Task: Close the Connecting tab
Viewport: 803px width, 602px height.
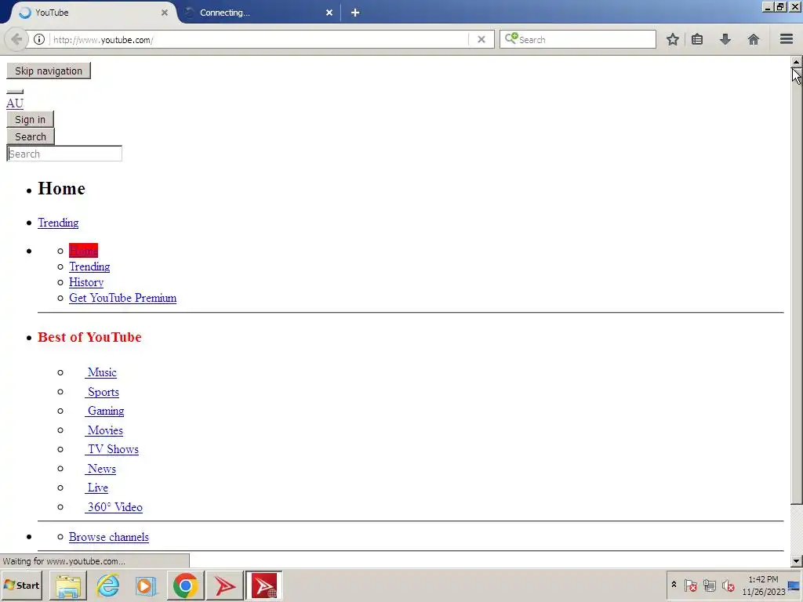Action: [x=329, y=13]
